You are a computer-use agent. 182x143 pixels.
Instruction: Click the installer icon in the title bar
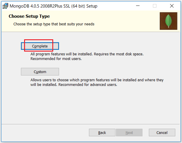point(5,6)
